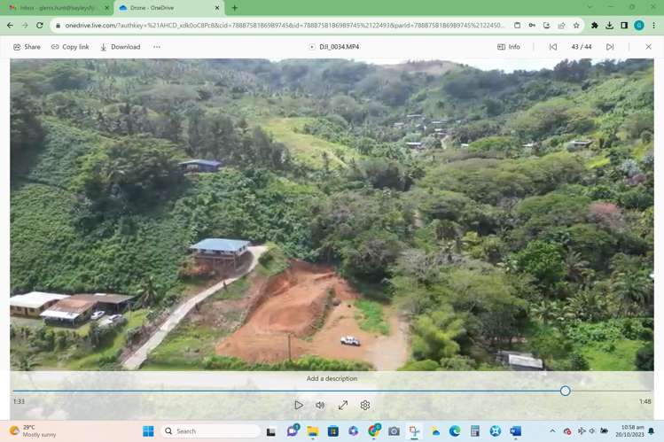This screenshot has width=664, height=442.
Task: Click the video progress slider handle
Action: (x=565, y=391)
